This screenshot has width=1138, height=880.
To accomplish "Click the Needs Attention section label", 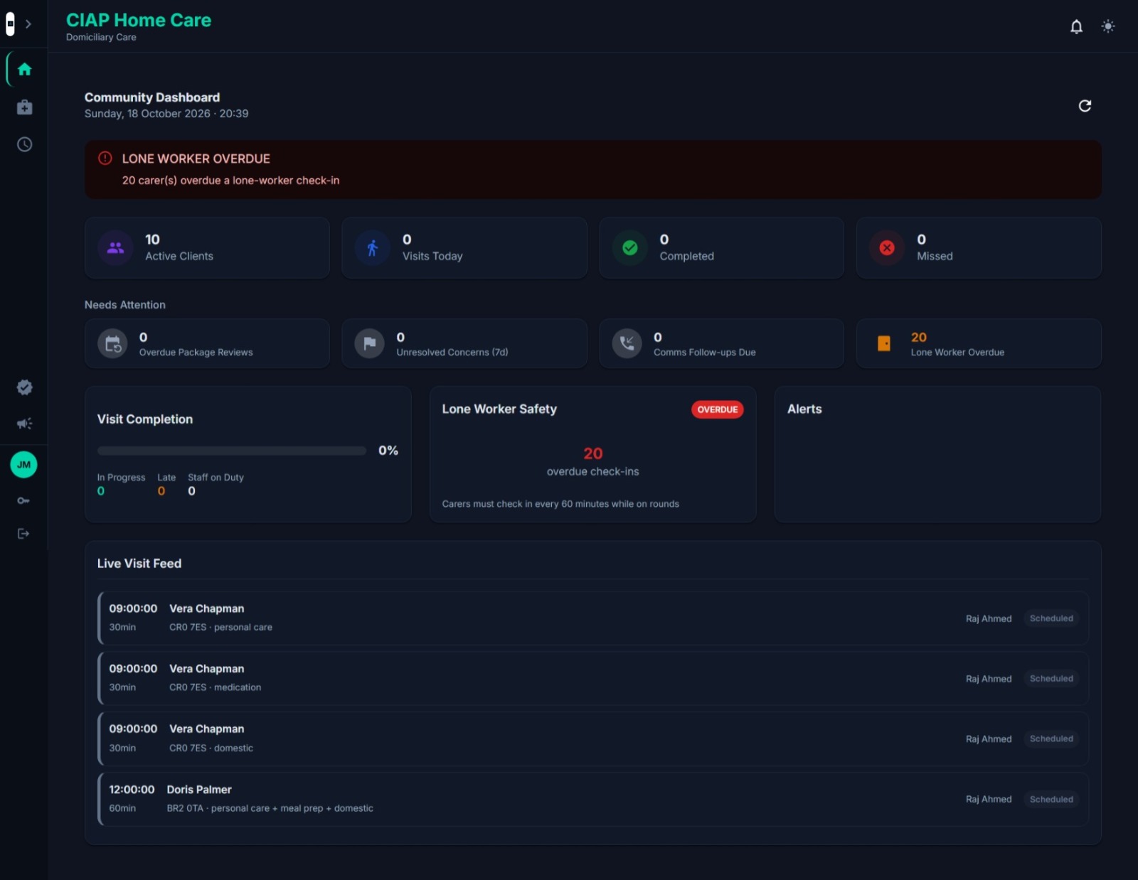I will [125, 305].
